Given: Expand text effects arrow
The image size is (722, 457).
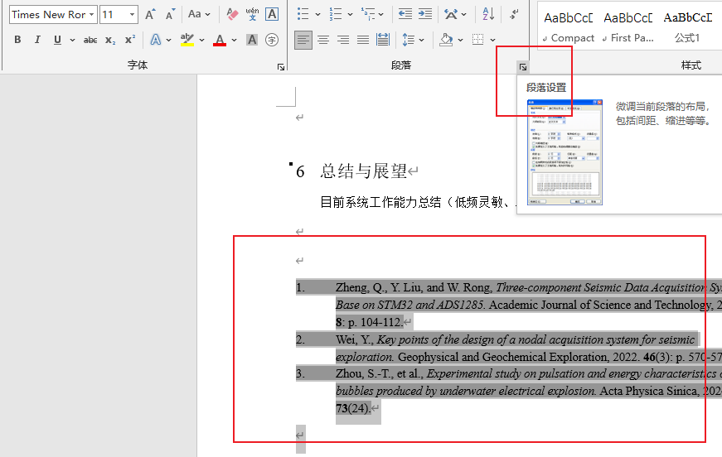Looking at the screenshot, I should tap(169, 40).
